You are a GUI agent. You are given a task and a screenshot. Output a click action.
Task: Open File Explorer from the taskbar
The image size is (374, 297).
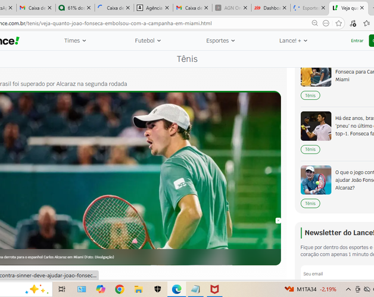point(139,289)
